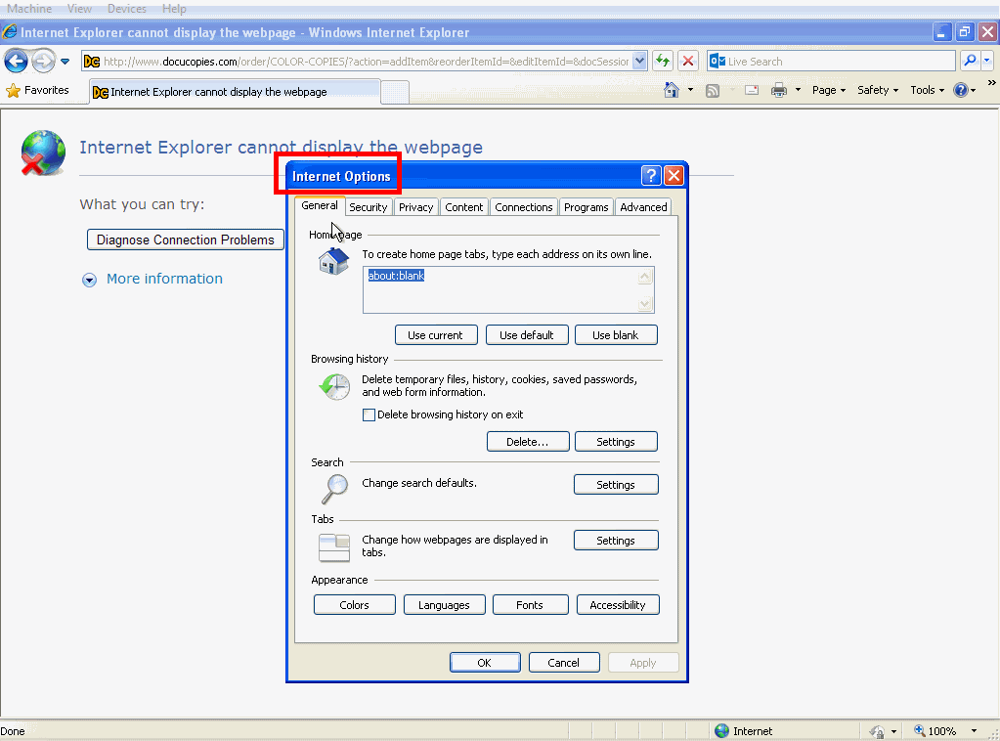
Task: Enable Delete browsing history on exit
Action: coord(369,415)
